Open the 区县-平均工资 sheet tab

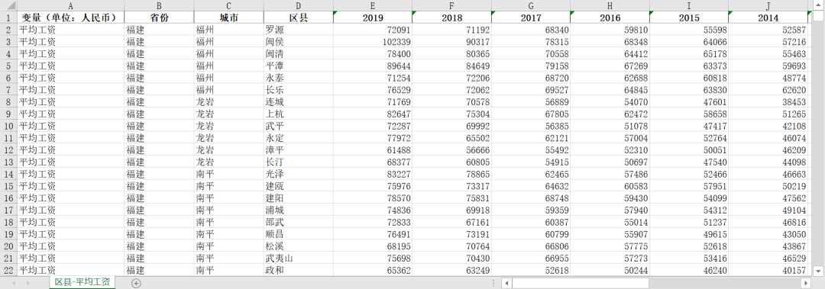click(x=82, y=283)
